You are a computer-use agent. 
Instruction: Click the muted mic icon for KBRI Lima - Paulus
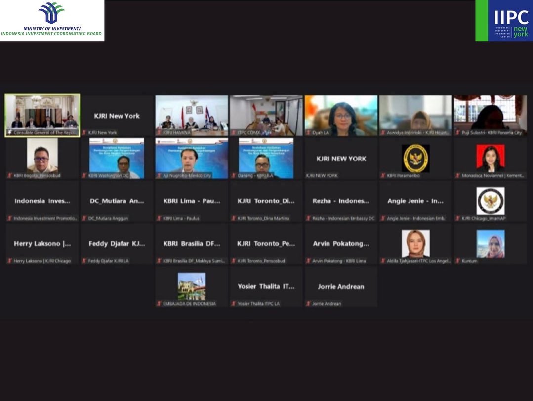pos(159,218)
